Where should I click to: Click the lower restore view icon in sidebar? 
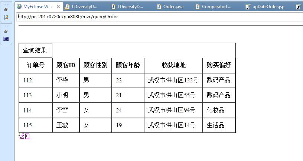click(6, 31)
